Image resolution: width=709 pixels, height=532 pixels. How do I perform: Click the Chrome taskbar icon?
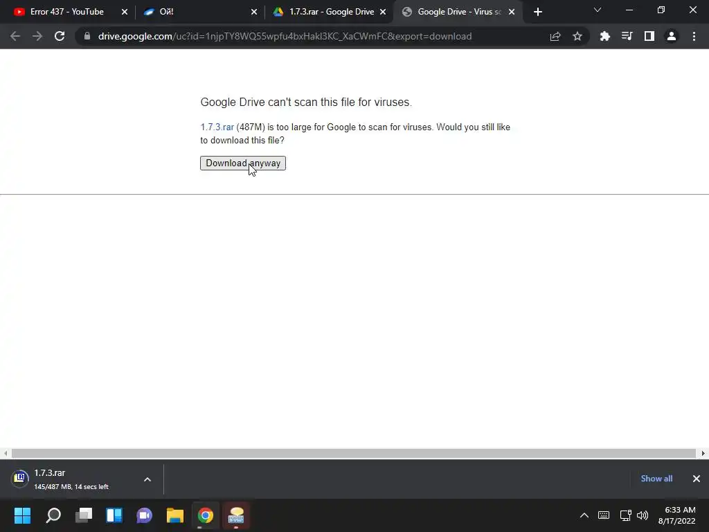(x=205, y=515)
